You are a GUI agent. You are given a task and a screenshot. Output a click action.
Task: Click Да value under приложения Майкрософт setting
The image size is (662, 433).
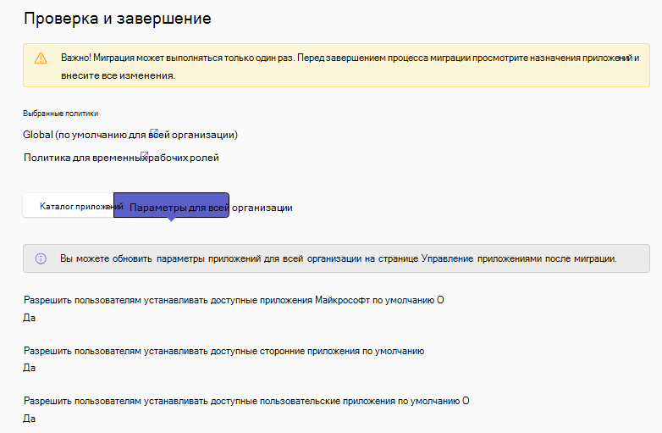pos(29,318)
